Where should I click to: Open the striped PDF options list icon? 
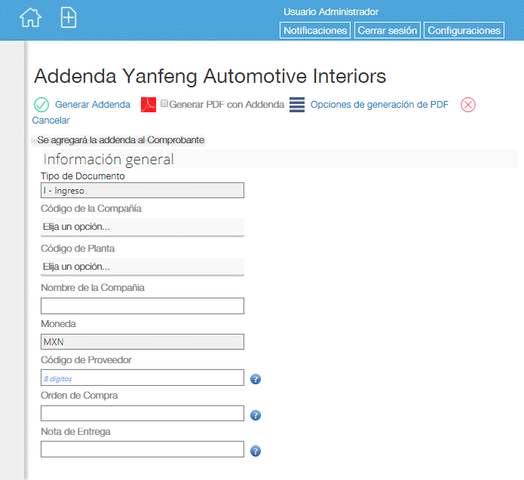click(x=297, y=105)
